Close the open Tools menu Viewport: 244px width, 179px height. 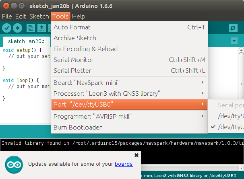coord(60,16)
